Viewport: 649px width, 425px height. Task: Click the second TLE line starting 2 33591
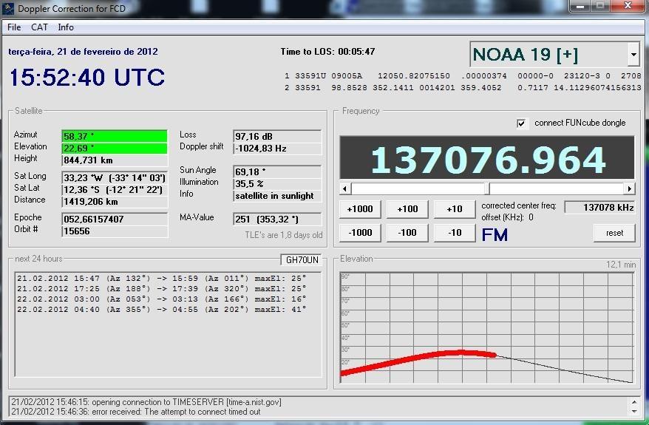coord(463,88)
